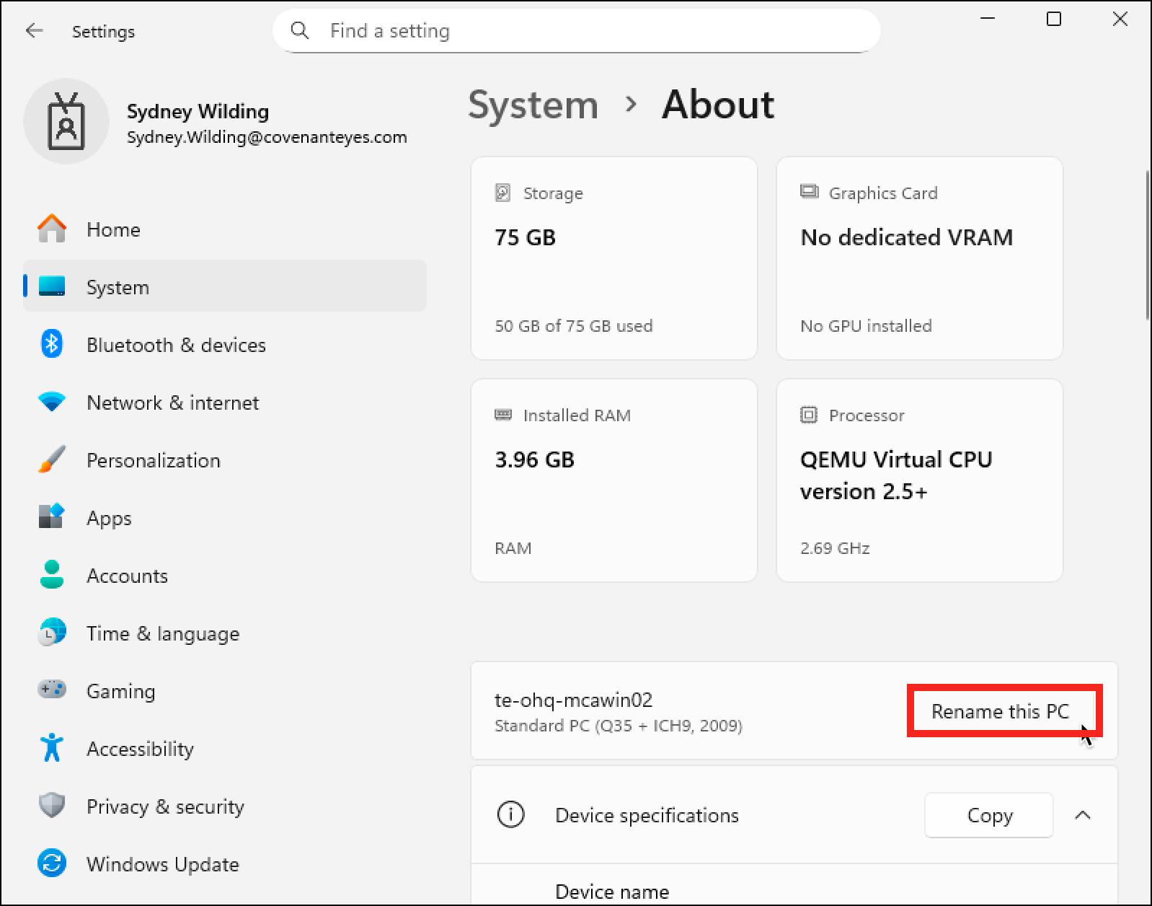
Task: Click the Privacy & security shield icon
Action: (52, 806)
